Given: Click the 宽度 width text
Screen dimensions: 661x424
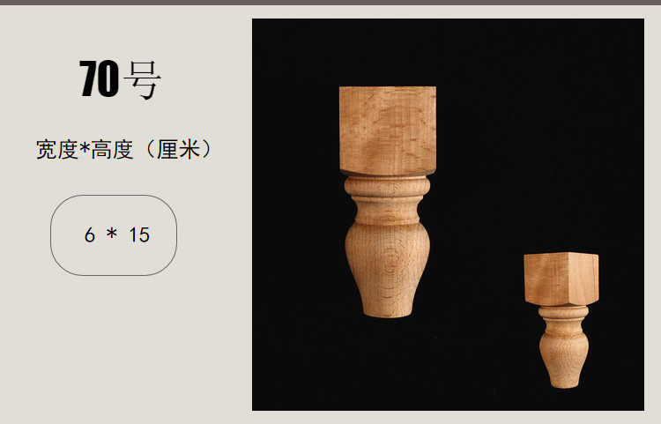Looking at the screenshot, I should click(57, 150).
